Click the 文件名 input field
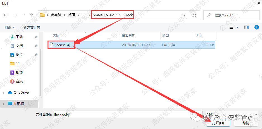Viewport: 262px width, 129px height. click(128, 115)
